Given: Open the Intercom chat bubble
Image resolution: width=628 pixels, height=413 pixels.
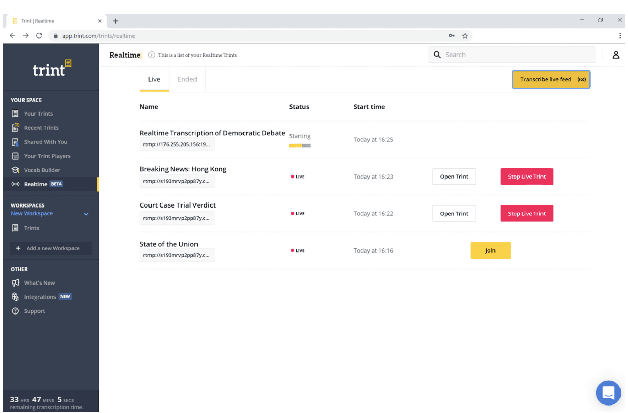Looking at the screenshot, I should click(x=608, y=393).
